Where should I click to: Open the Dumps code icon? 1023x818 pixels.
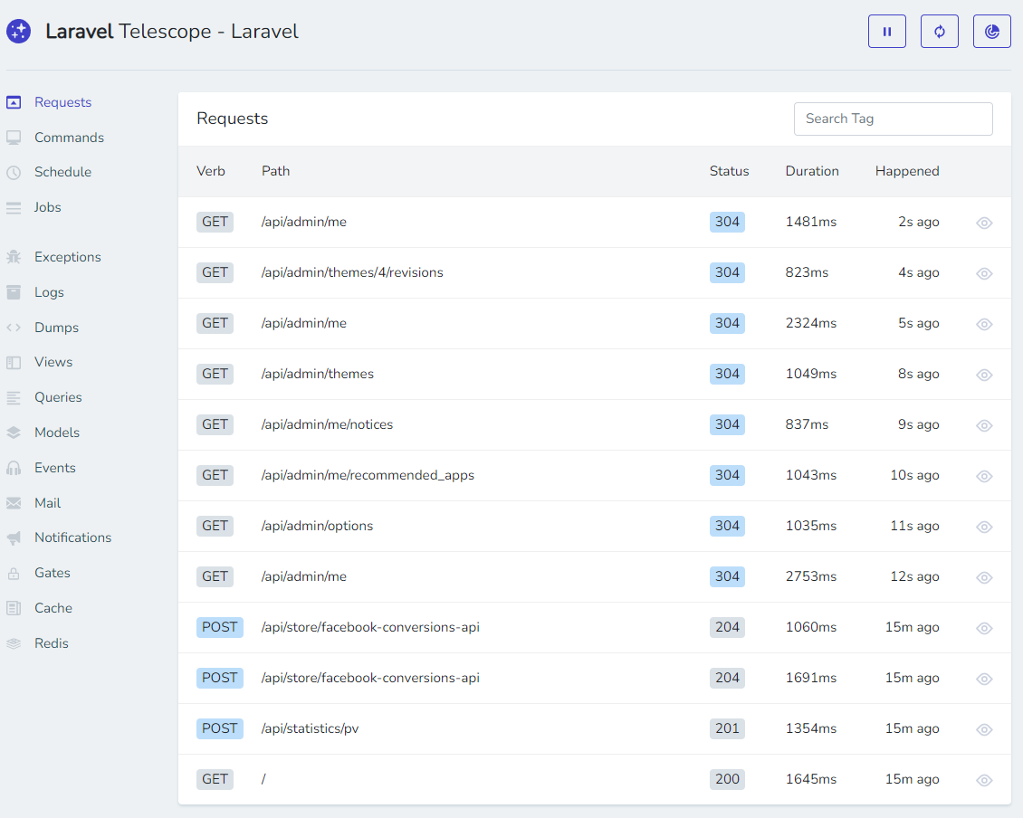tap(14, 328)
